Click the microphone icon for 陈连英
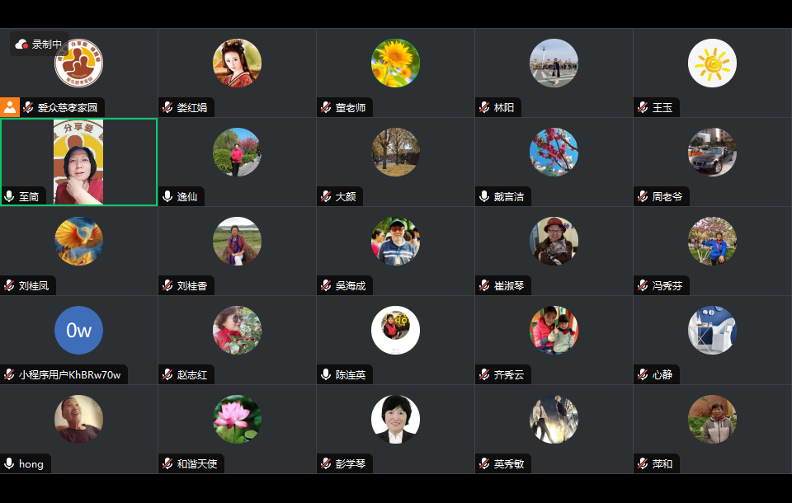 tap(326, 374)
